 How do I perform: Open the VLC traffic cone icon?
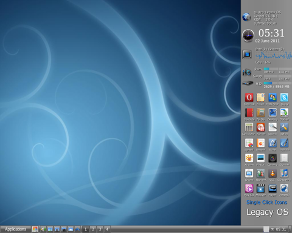(x=273, y=174)
